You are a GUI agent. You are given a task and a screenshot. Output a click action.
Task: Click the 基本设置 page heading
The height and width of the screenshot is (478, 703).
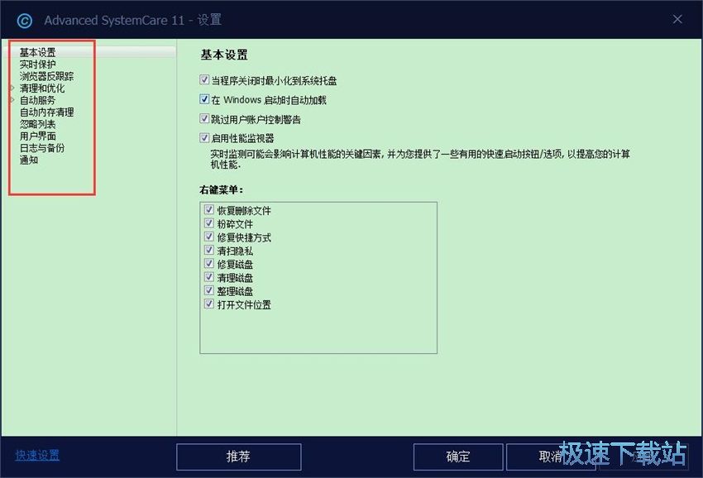(224, 55)
